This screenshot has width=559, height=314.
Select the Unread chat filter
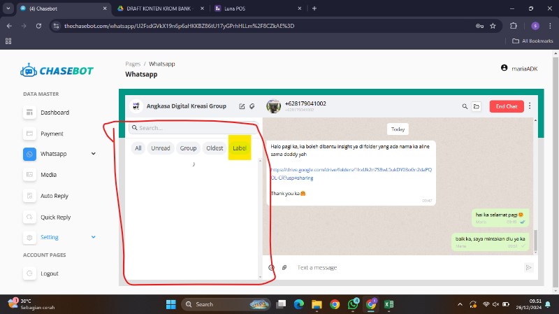(160, 148)
